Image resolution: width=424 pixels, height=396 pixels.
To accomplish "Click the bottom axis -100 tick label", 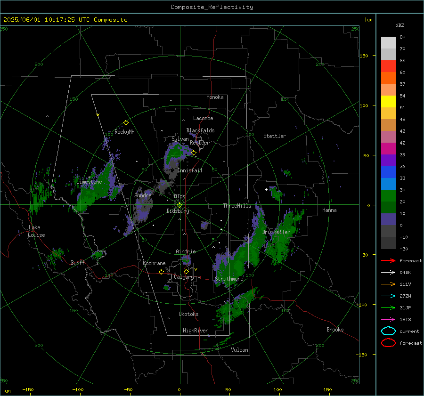I will click(x=78, y=389).
